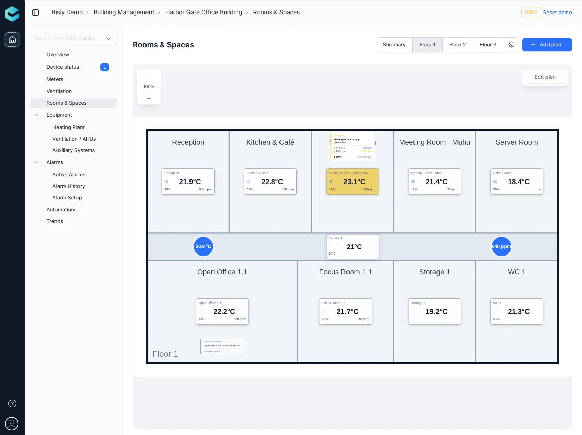The height and width of the screenshot is (435, 582).
Task: Open floor plan settings gear icon
Action: pyautogui.click(x=511, y=45)
